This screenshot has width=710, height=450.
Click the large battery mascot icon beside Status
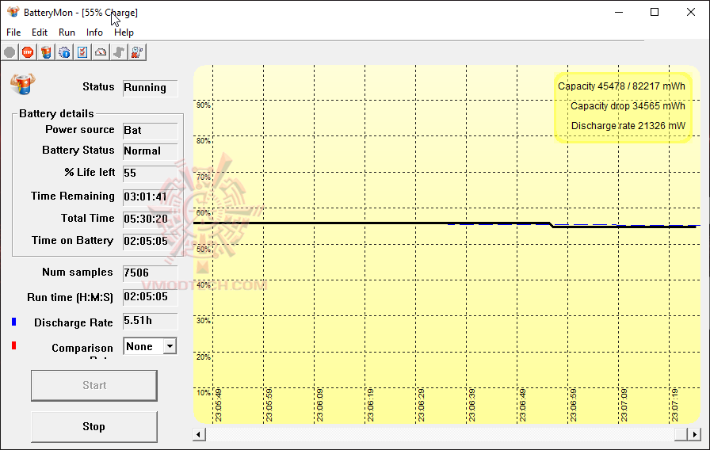[23, 84]
